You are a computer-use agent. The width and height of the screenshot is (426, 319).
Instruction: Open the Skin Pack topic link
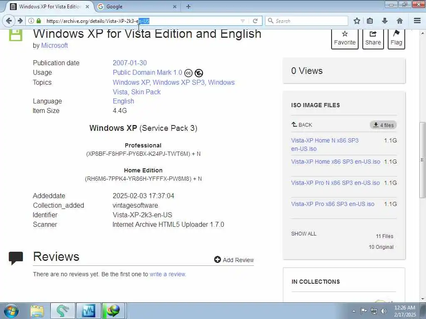(146, 92)
